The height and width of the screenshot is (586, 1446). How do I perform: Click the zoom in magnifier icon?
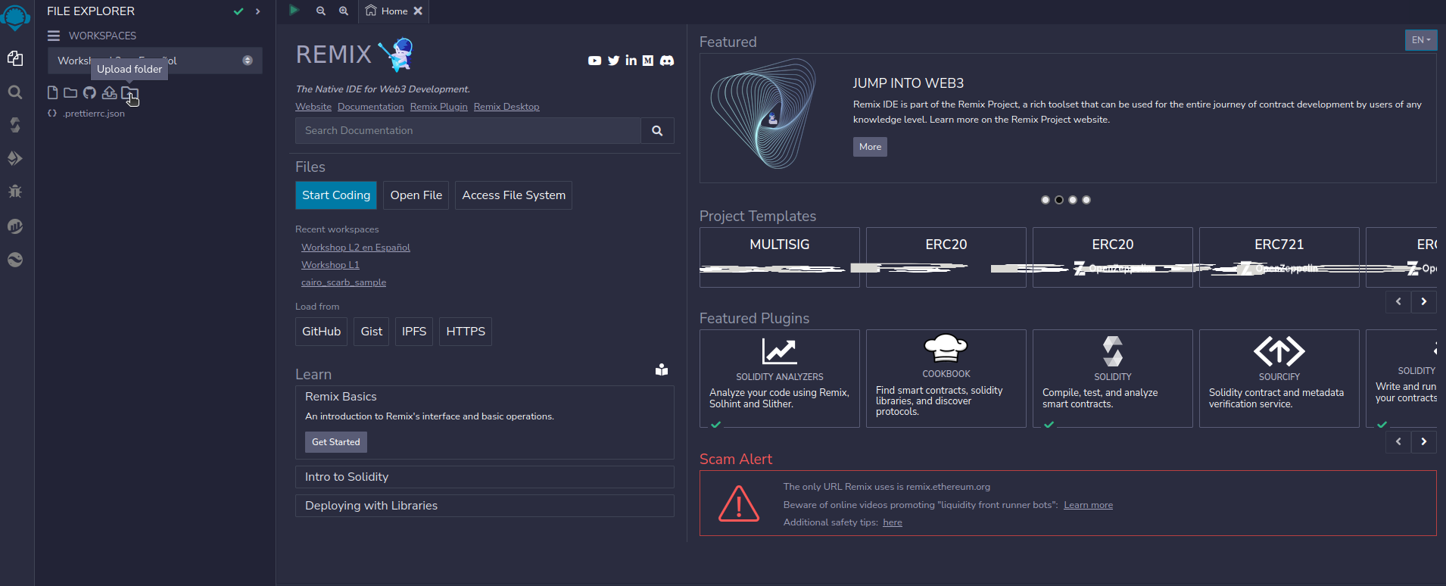344,11
